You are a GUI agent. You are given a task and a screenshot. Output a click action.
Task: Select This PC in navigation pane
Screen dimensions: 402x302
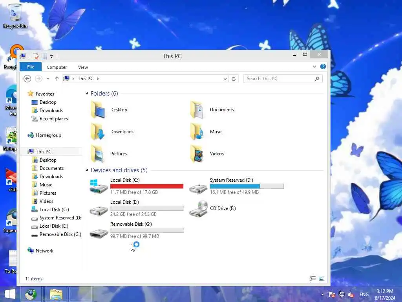click(43, 151)
